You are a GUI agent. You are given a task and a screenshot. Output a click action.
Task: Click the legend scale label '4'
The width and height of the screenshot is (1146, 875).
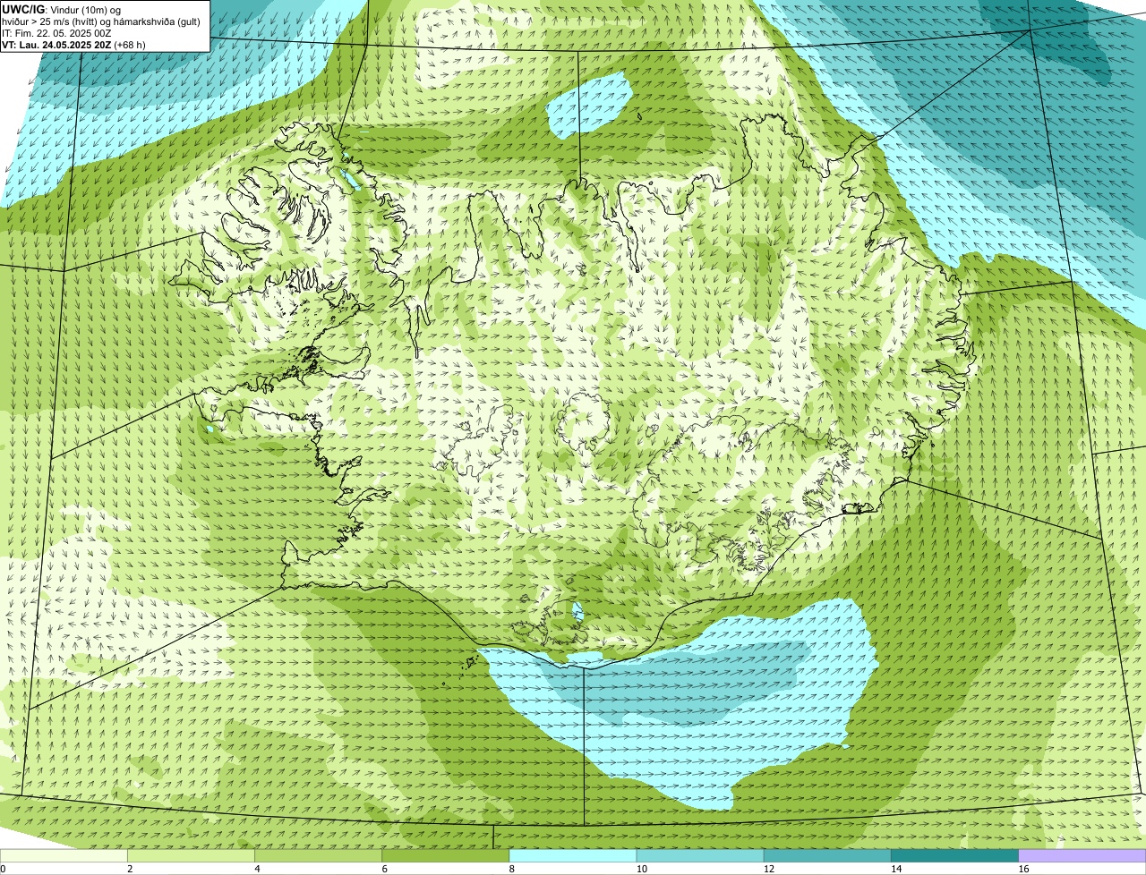[257, 869]
